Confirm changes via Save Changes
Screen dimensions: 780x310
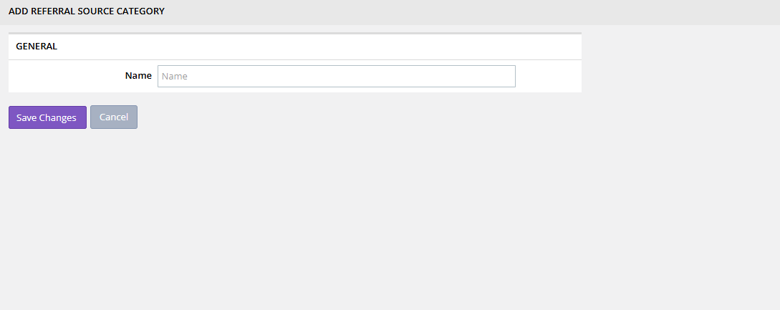(47, 117)
